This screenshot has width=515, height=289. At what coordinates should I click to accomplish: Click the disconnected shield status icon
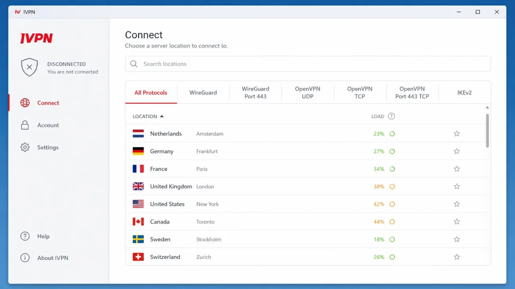click(29, 67)
